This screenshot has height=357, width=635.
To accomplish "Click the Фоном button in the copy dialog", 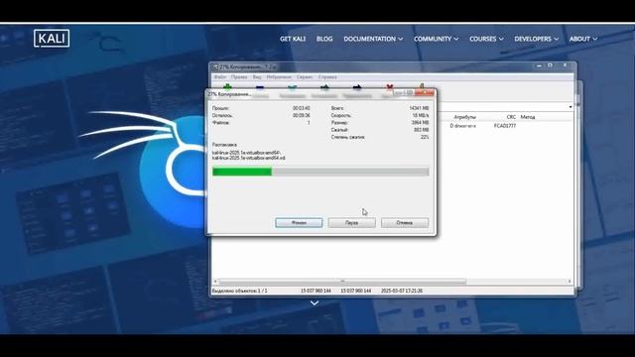I will pyautogui.click(x=299, y=222).
